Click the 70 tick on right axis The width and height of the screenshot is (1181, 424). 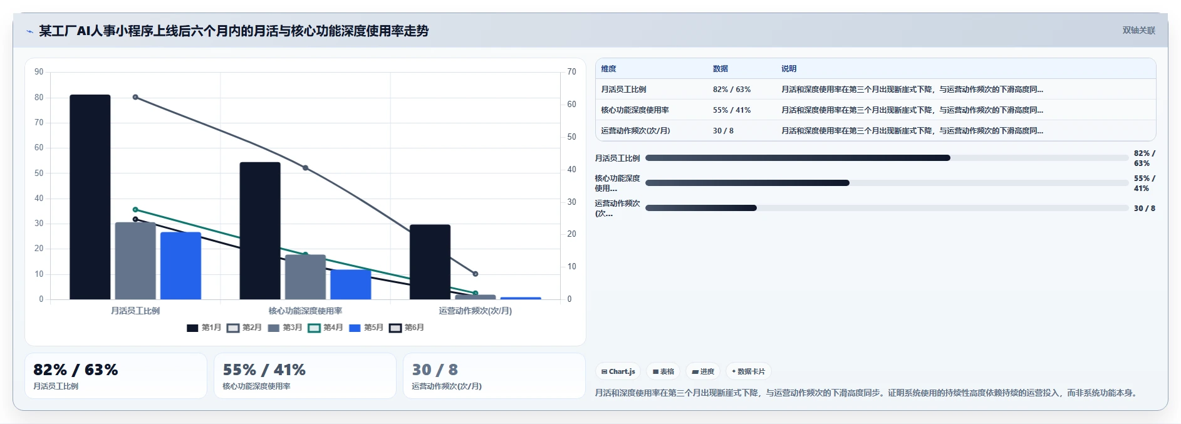pyautogui.click(x=571, y=72)
